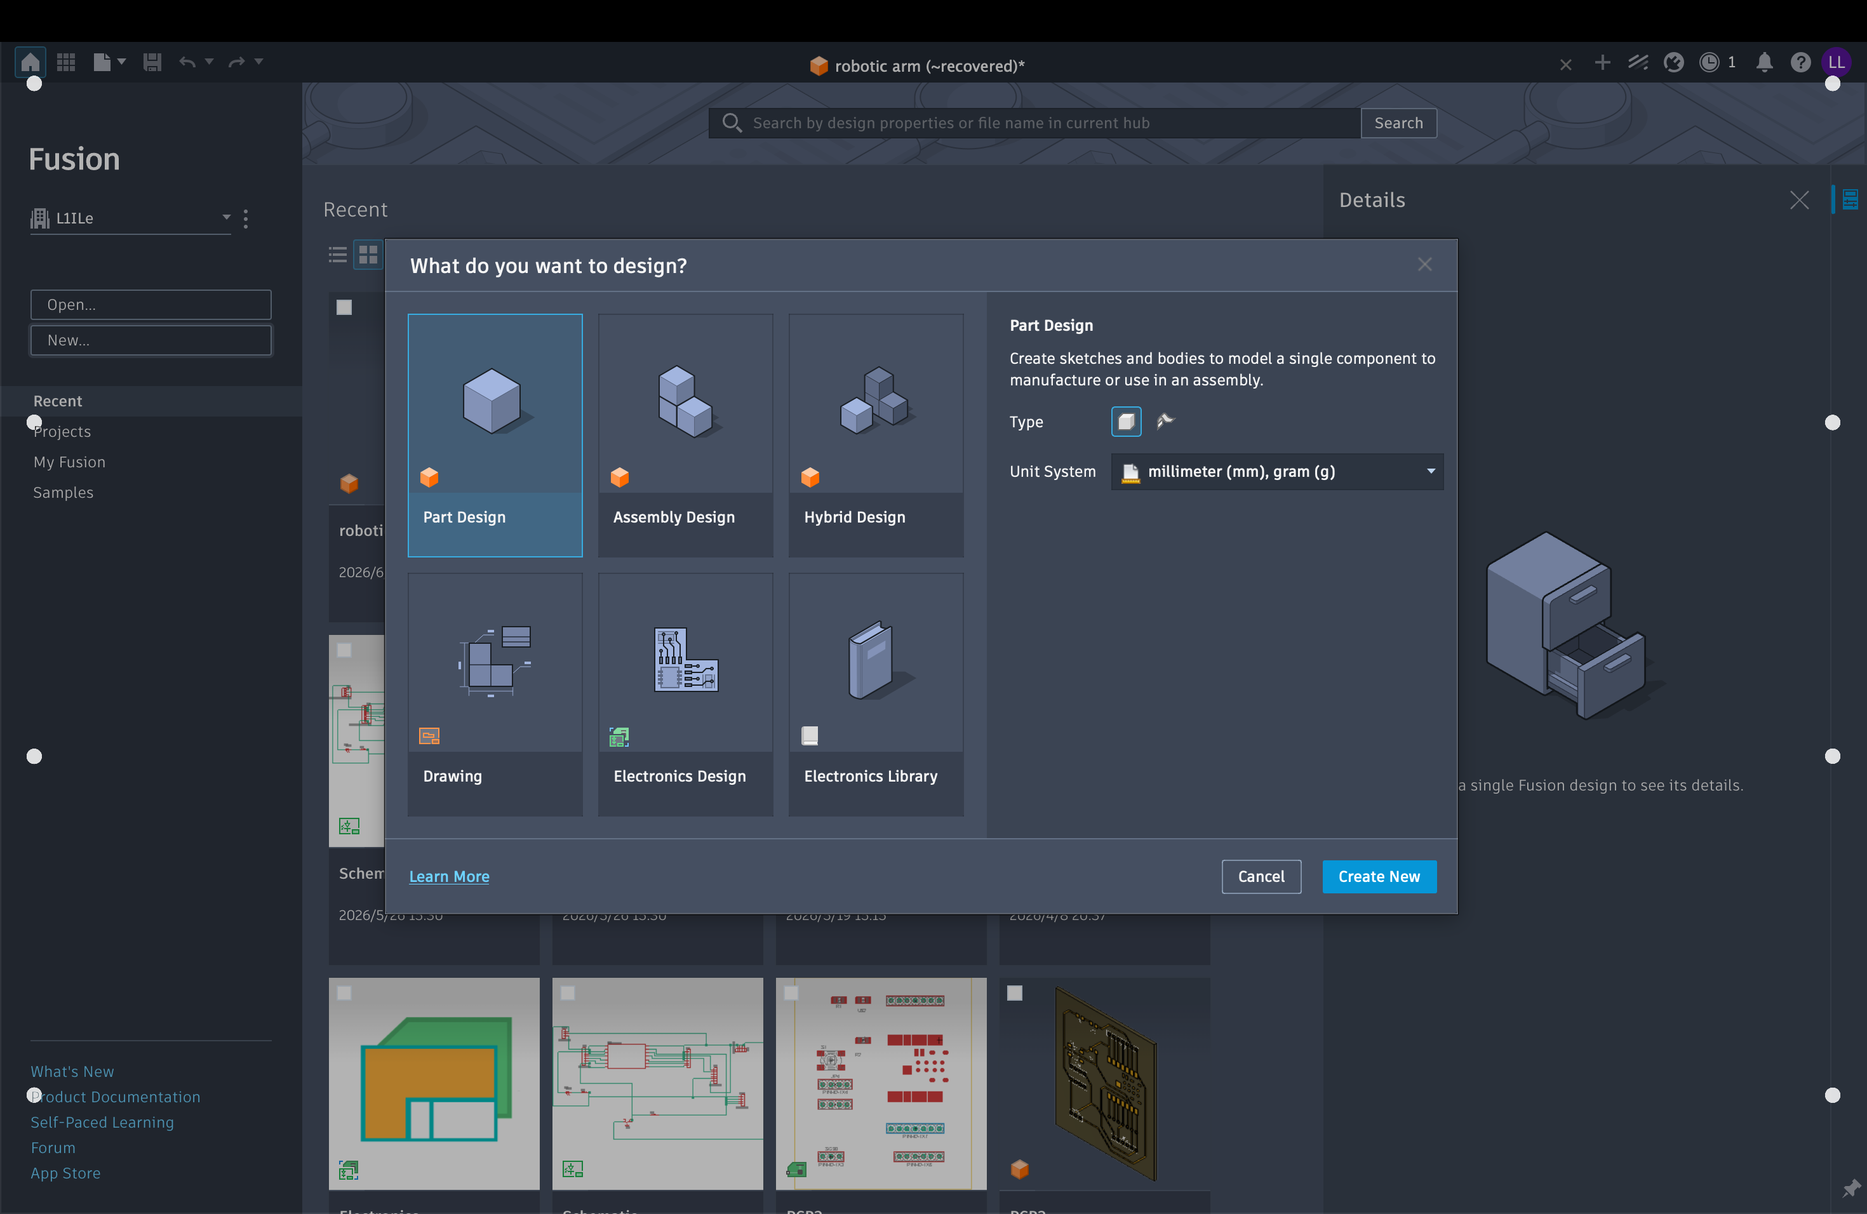
Task: Open notifications bell
Action: pos(1764,62)
